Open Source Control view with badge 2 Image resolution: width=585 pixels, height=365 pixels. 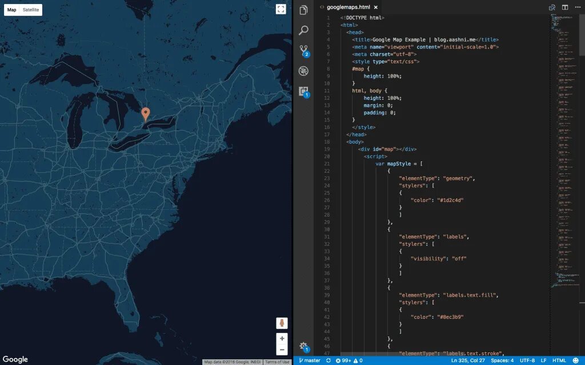pos(304,51)
